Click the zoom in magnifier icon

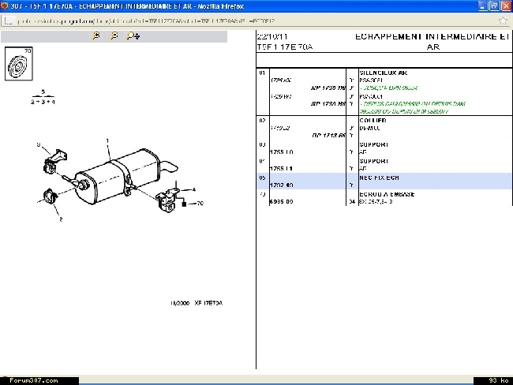coord(96,36)
